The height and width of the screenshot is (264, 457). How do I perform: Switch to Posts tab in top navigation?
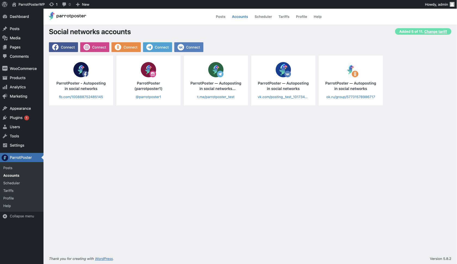click(x=220, y=17)
